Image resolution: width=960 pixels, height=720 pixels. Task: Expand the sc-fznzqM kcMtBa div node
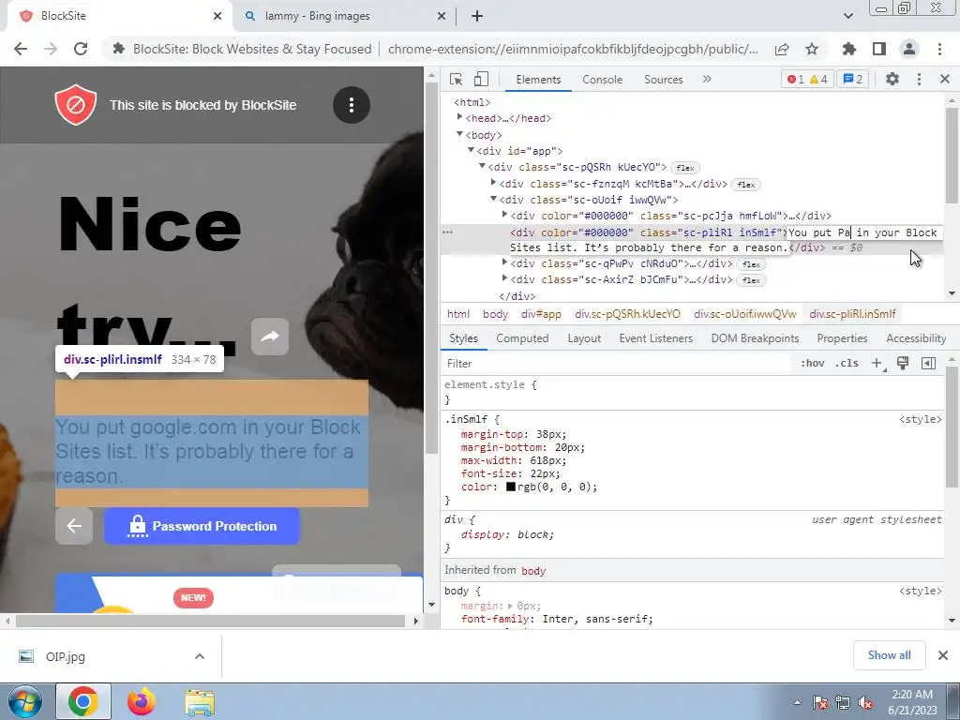point(493,183)
